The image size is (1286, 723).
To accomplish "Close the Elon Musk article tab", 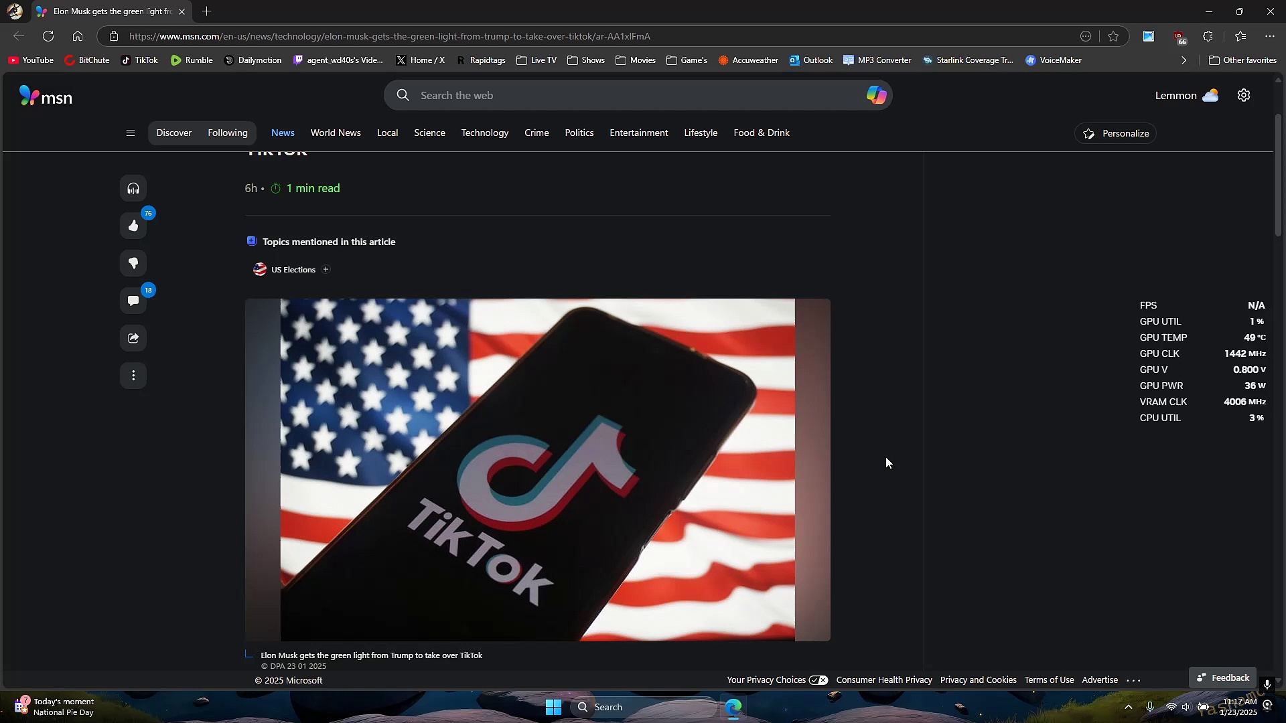I will pyautogui.click(x=182, y=11).
